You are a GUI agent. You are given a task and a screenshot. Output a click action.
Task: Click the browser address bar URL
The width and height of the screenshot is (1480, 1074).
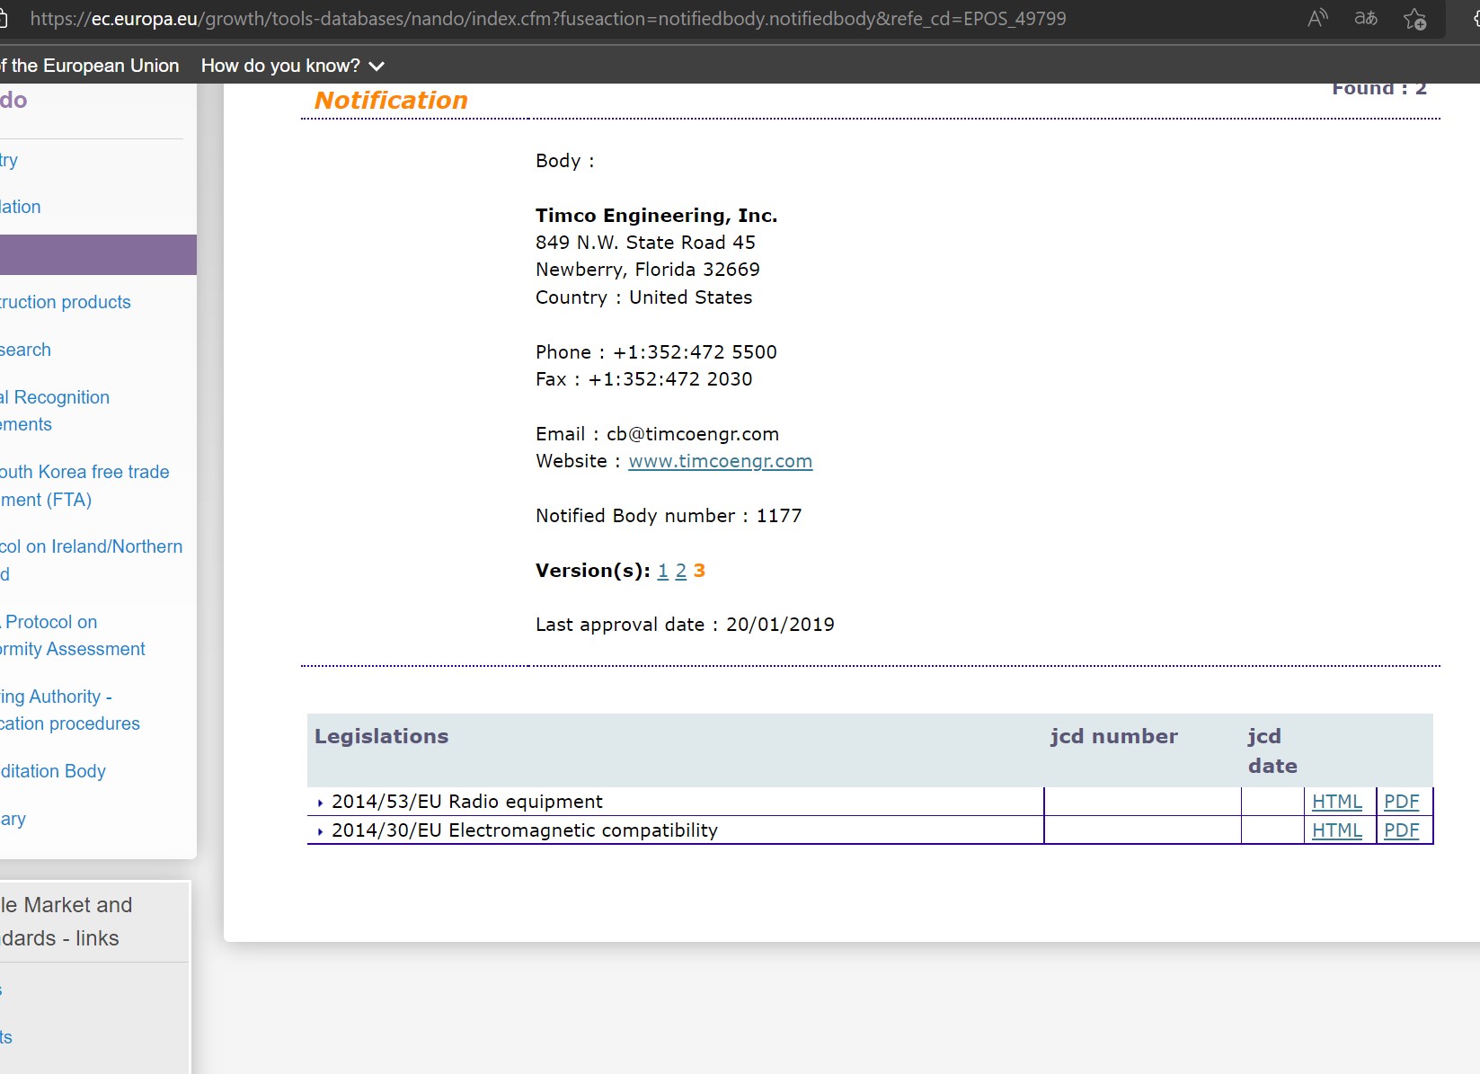548,19
